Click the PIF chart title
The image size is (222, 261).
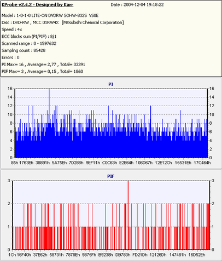(x=111, y=176)
